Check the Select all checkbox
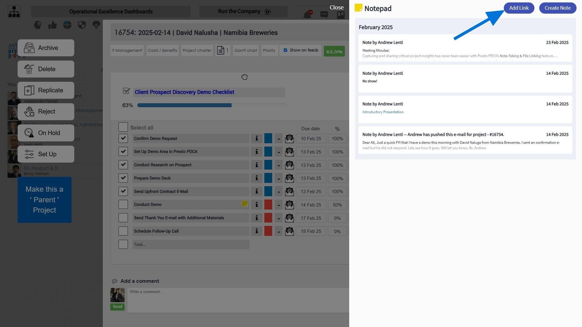This screenshot has height=327, width=582. [x=123, y=127]
